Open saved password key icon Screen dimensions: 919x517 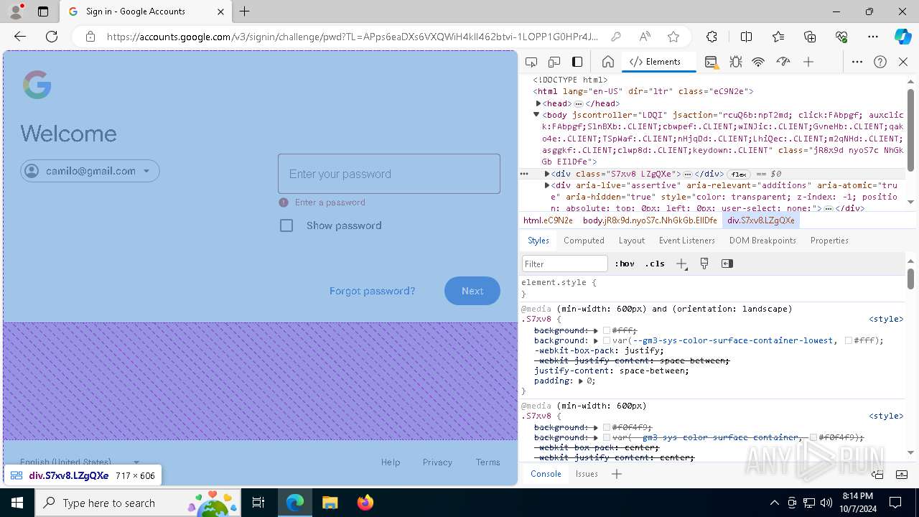[x=616, y=37]
